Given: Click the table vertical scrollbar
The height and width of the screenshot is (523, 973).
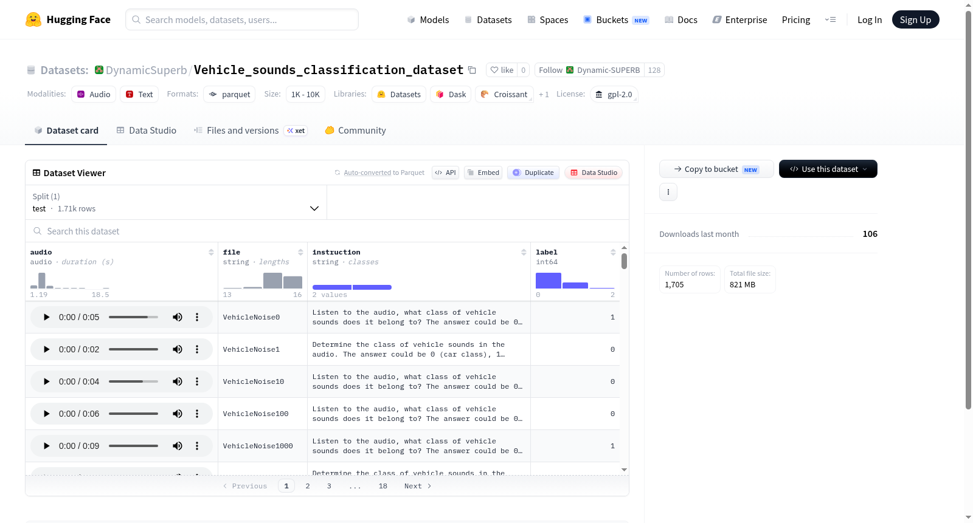Looking at the screenshot, I should tap(624, 261).
